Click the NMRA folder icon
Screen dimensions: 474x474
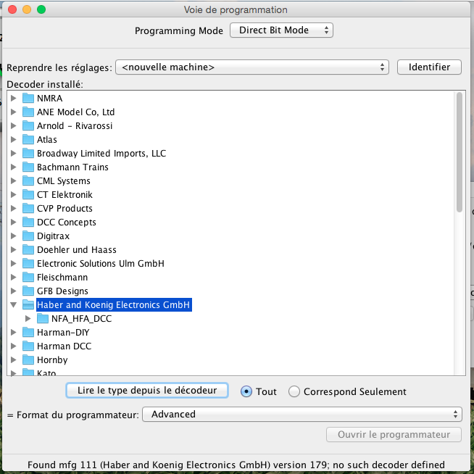pyautogui.click(x=28, y=98)
